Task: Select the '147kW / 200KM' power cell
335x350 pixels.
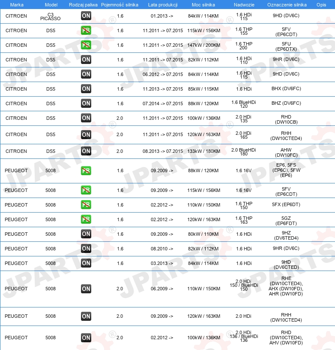Action: point(203,45)
